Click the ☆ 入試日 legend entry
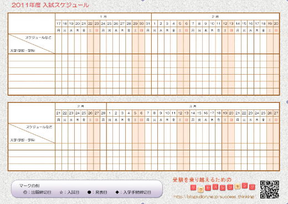Viewport: 288px width, 204px height. pyautogui.click(x=69, y=192)
